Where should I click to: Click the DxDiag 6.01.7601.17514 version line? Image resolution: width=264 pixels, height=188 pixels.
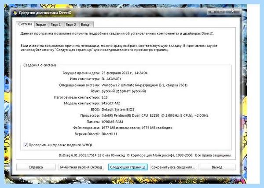[x=145, y=155]
